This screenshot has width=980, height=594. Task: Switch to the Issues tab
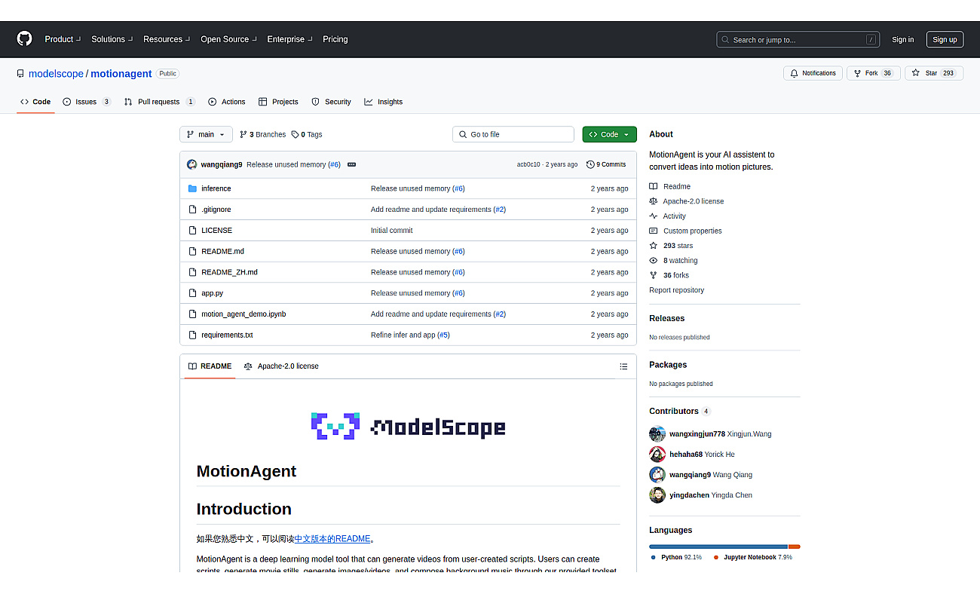pyautogui.click(x=87, y=102)
